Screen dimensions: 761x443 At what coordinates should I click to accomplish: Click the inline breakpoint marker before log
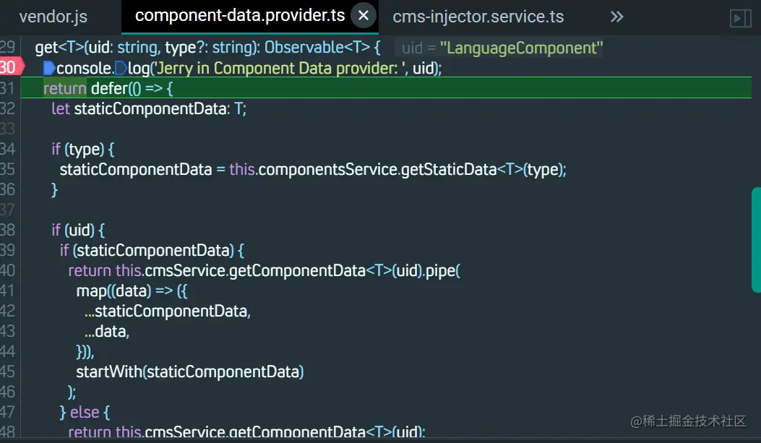(x=121, y=69)
